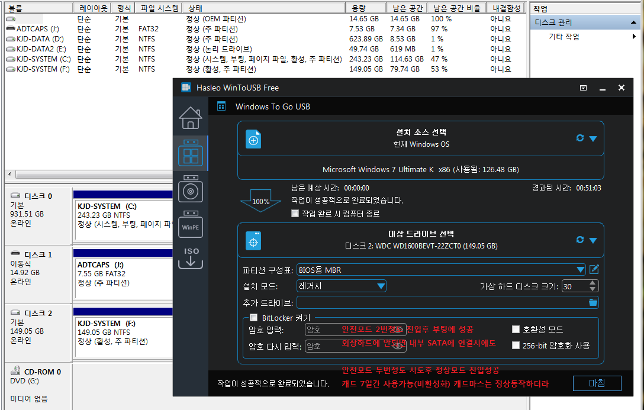644x410 pixels.
Task: Refresh the installation source list
Action: coord(580,138)
